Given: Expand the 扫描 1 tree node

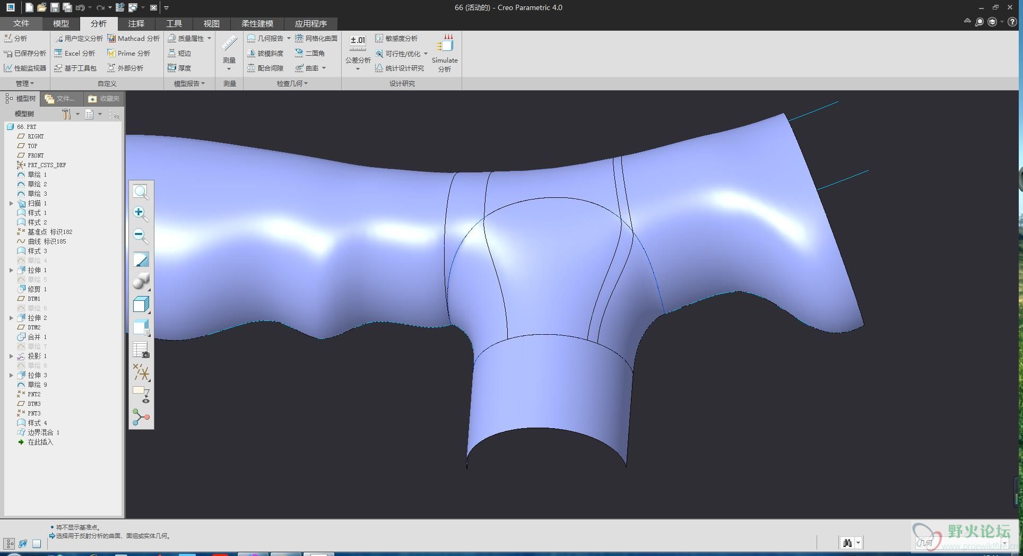Looking at the screenshot, I should [x=11, y=203].
